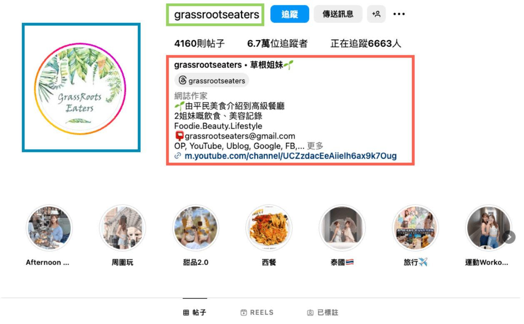
Task: Open the 旅行 travel highlight
Action: tap(415, 228)
